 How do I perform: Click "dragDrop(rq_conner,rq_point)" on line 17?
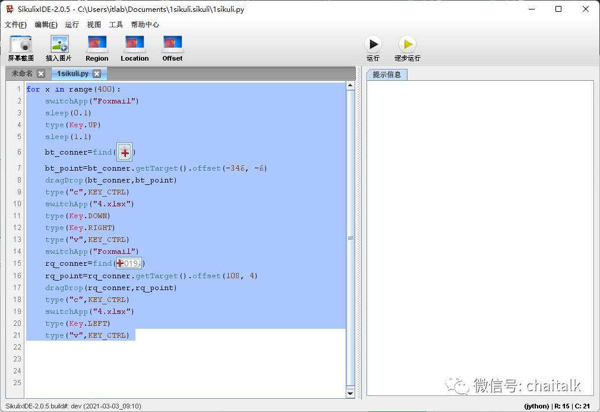tap(111, 288)
